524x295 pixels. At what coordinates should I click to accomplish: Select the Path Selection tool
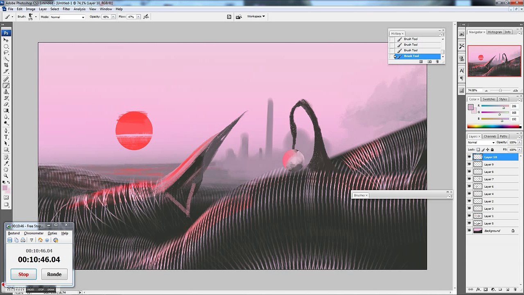point(7,143)
